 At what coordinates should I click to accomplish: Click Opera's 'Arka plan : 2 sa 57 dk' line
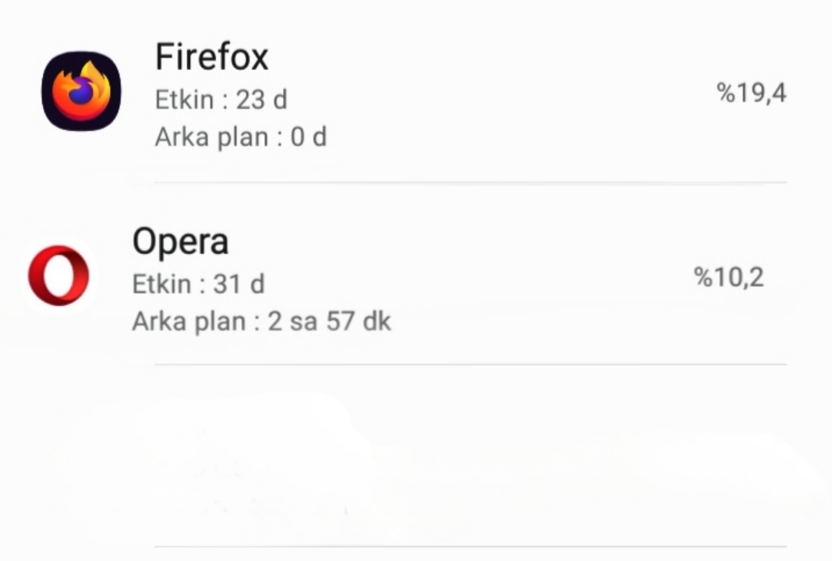261,321
